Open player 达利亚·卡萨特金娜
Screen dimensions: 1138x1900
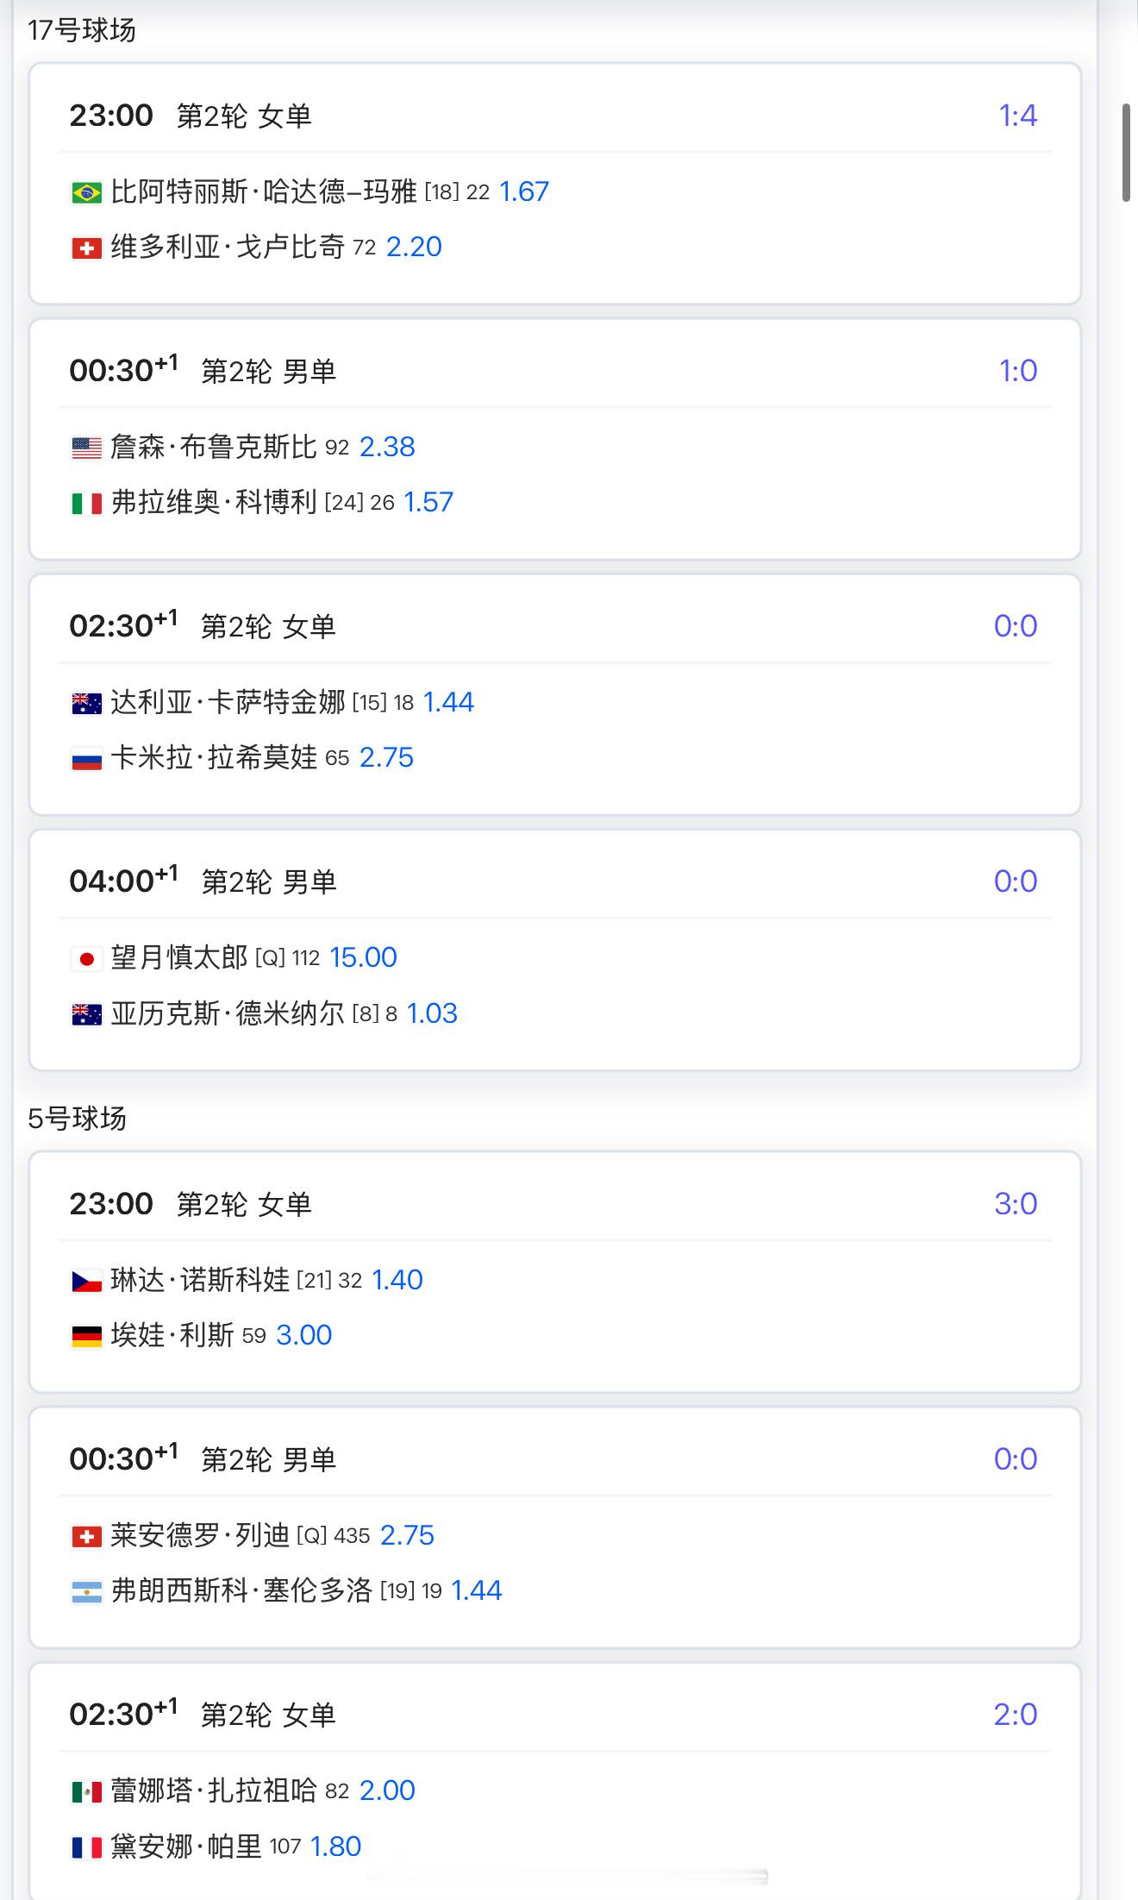[228, 702]
